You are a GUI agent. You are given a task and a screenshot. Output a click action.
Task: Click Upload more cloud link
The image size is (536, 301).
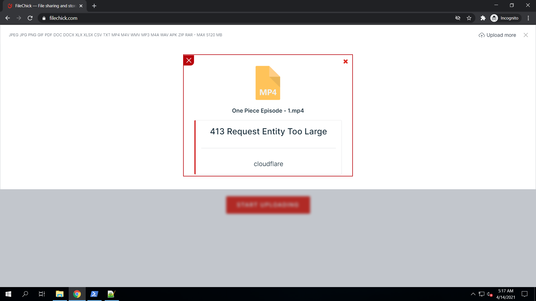(497, 35)
